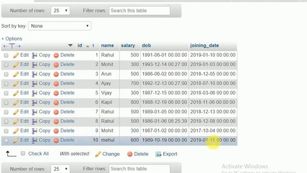The height and width of the screenshot is (173, 307).
Task: Click the Copy icon for Vijay's row
Action: (x=35, y=93)
